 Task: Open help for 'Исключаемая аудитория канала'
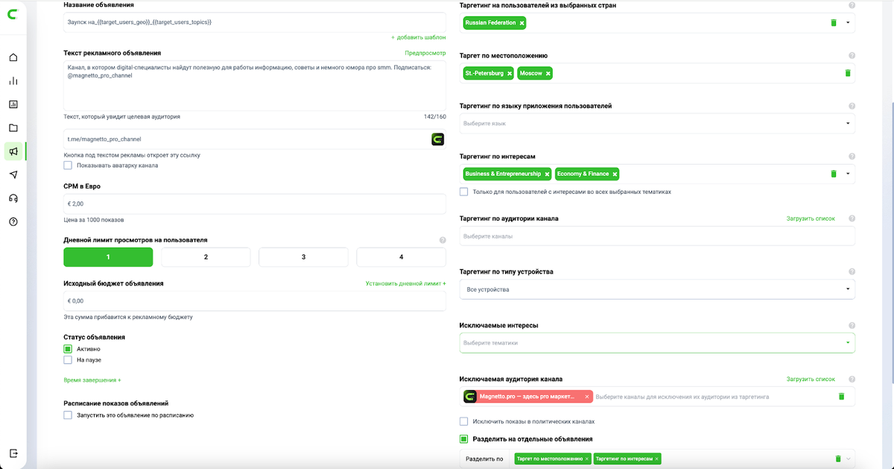pyautogui.click(x=852, y=379)
